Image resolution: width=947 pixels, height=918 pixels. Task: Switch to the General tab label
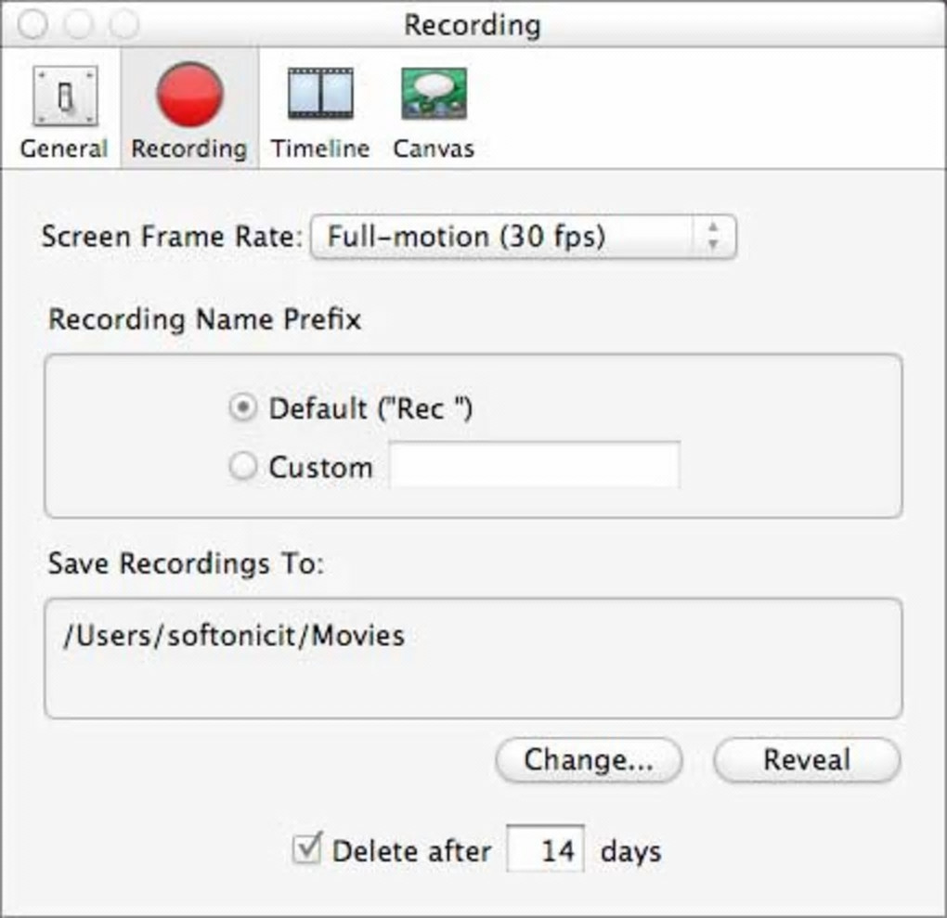pos(64,149)
